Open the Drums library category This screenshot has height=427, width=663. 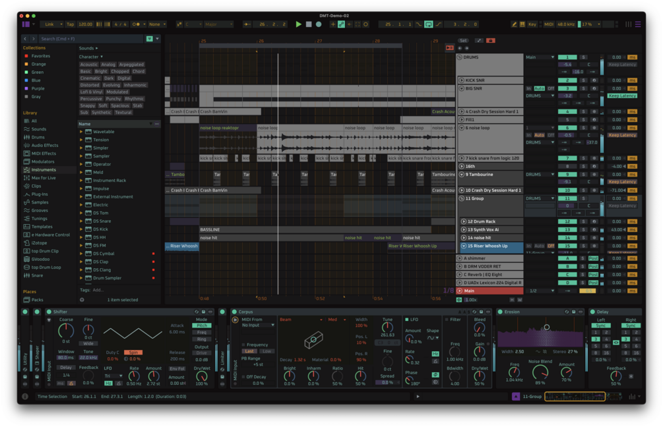click(38, 137)
